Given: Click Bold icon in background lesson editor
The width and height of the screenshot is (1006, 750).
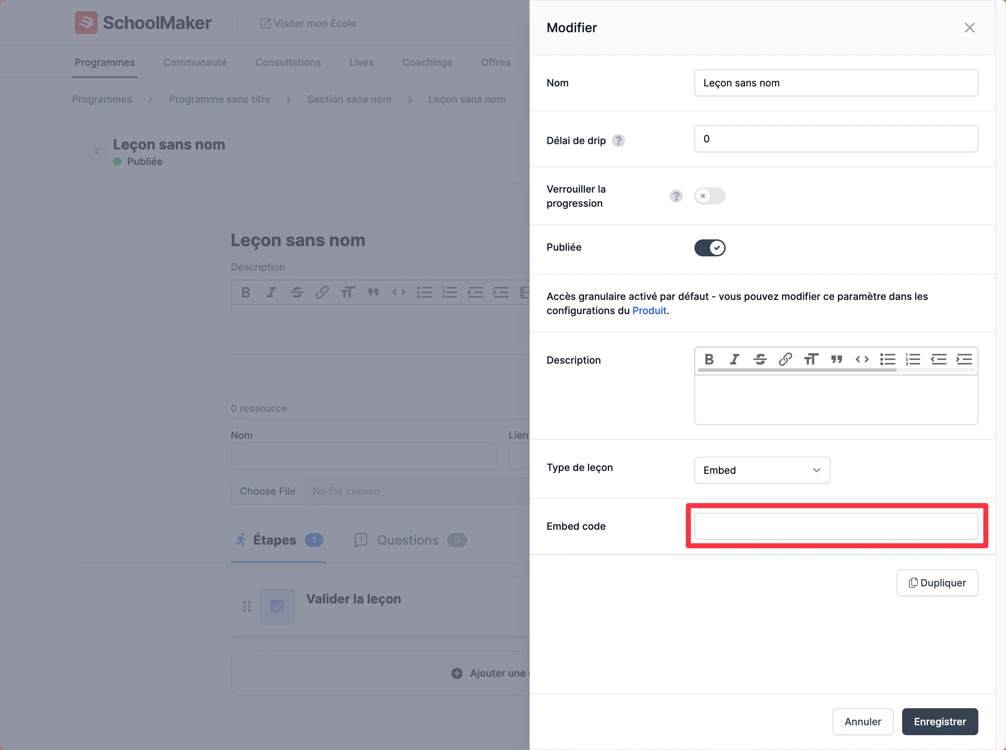Looking at the screenshot, I should 246,292.
